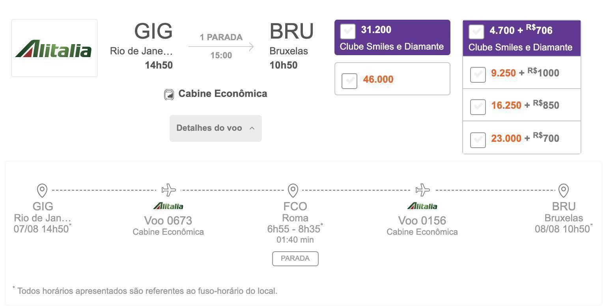Select the 16.250 + R$850 fare checkbox

[478, 107]
